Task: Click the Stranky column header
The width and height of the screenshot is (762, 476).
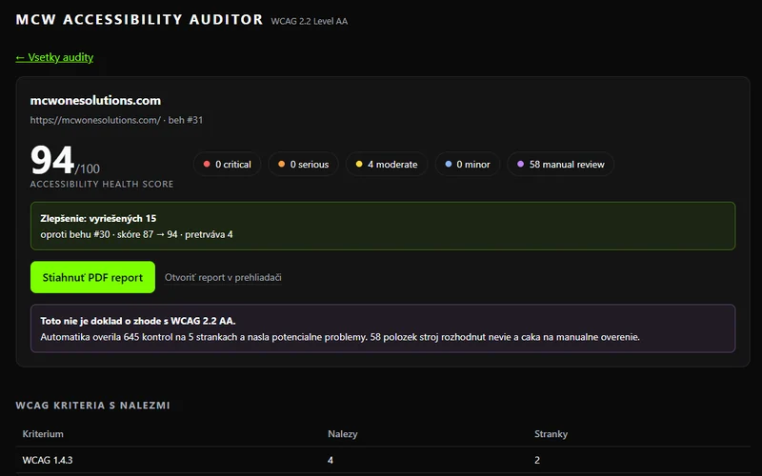Action: pyautogui.click(x=551, y=434)
